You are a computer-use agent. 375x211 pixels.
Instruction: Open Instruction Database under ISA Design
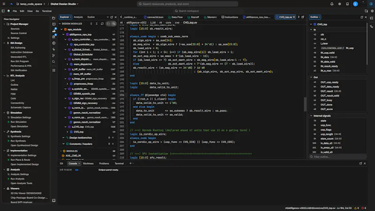[22, 52]
